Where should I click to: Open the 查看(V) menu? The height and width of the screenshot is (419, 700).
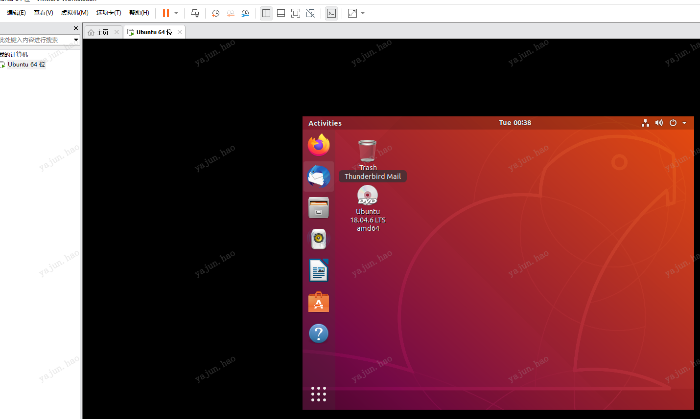click(x=44, y=13)
